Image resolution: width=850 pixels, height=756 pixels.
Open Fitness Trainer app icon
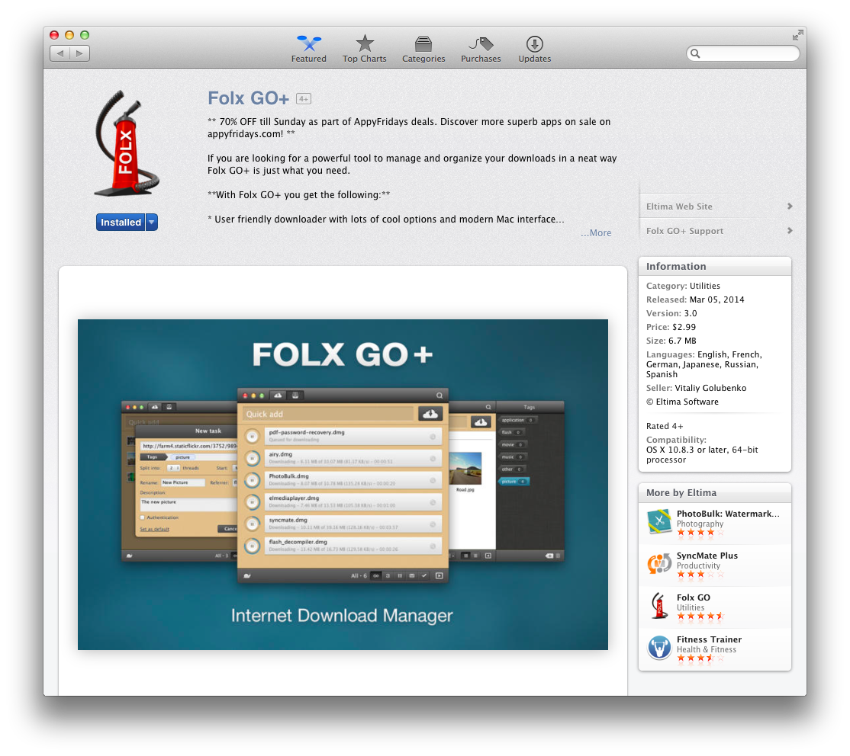(658, 648)
